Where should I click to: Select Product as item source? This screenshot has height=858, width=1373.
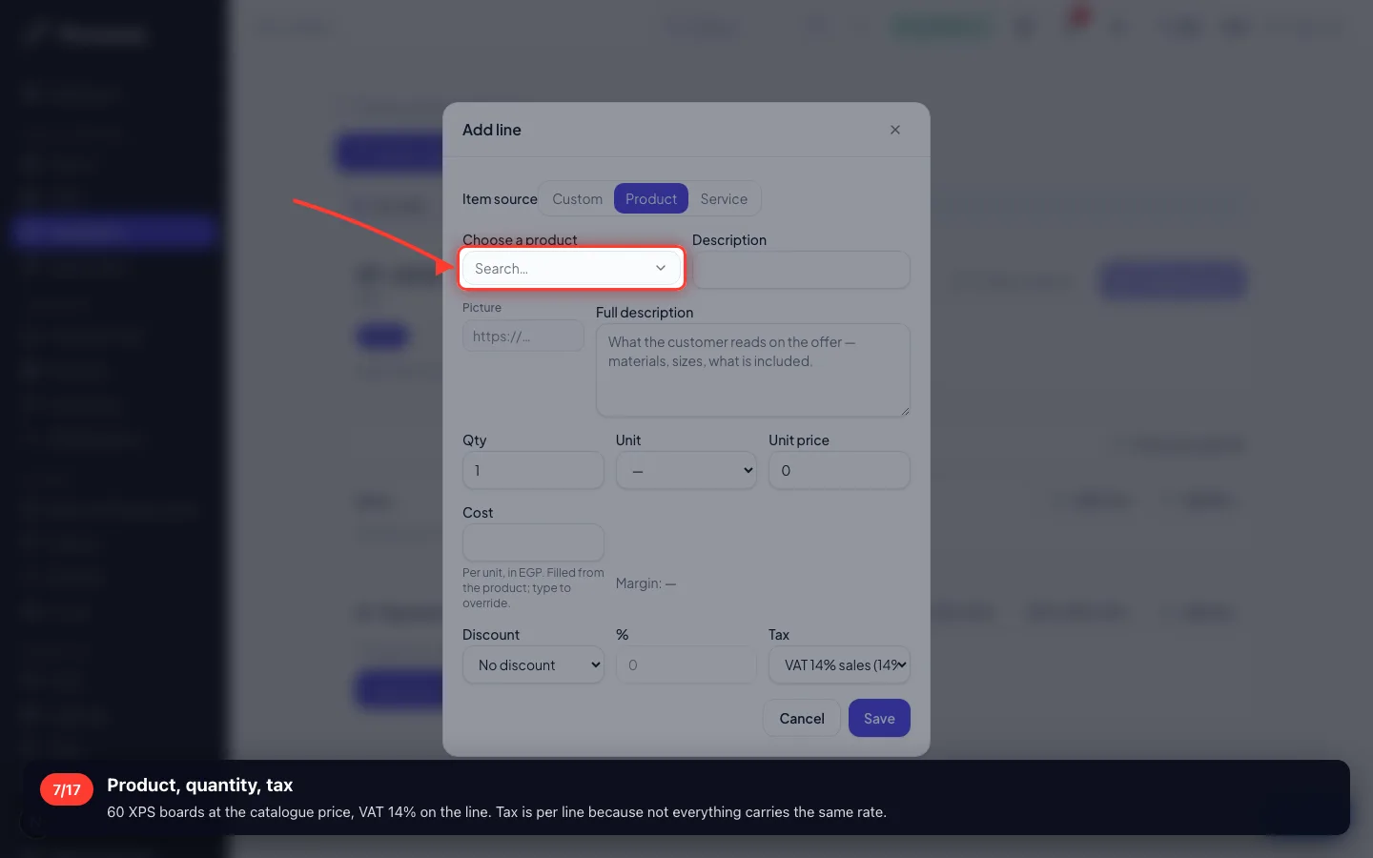pyautogui.click(x=651, y=198)
